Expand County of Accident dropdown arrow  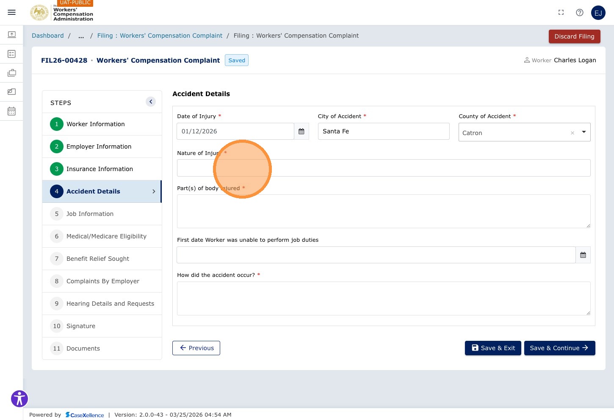coord(584,132)
